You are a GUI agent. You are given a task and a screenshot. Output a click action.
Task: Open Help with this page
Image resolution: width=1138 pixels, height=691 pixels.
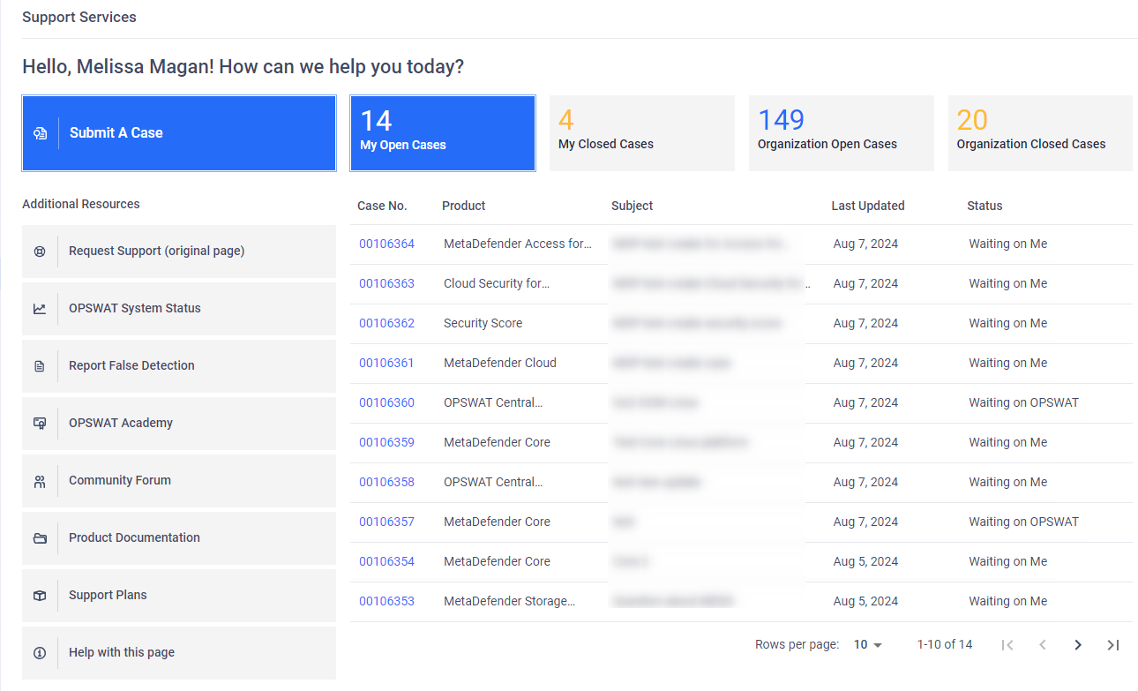[179, 653]
